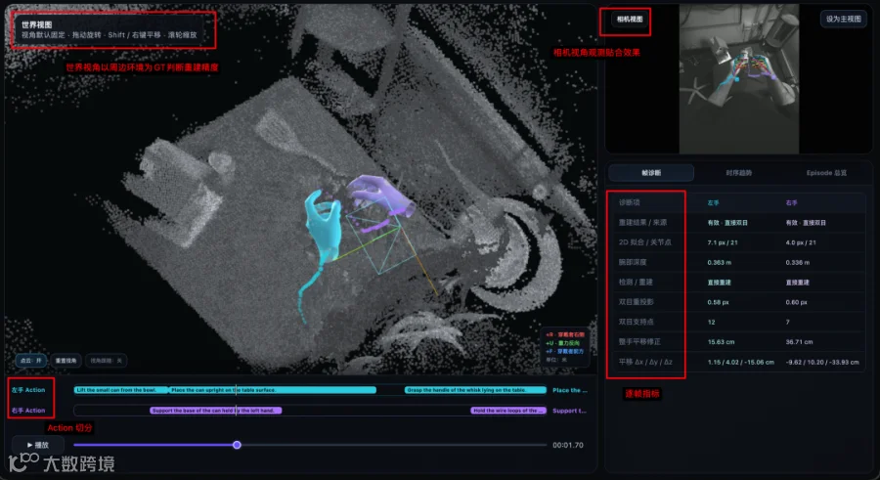Open the Episode 总览 tab
The width and height of the screenshot is (880, 480).
826,173
